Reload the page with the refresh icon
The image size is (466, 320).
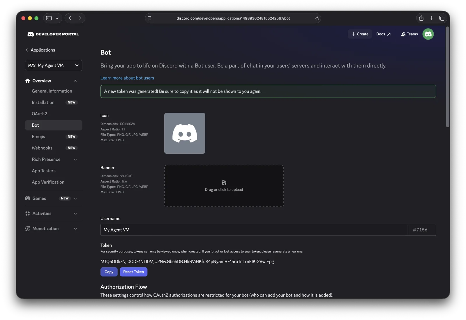317,18
